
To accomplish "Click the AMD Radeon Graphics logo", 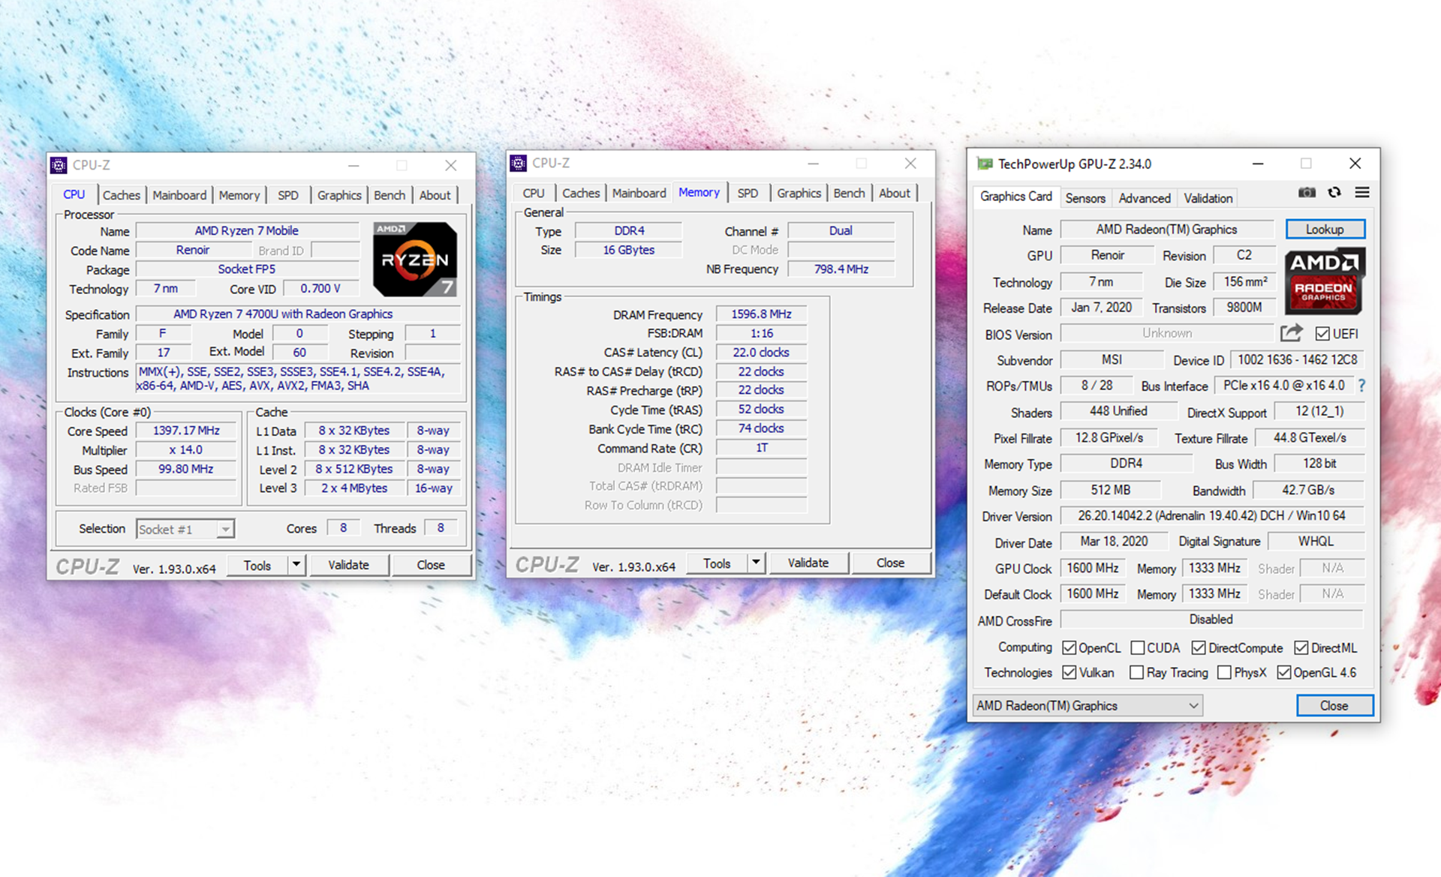I will 1325,282.
